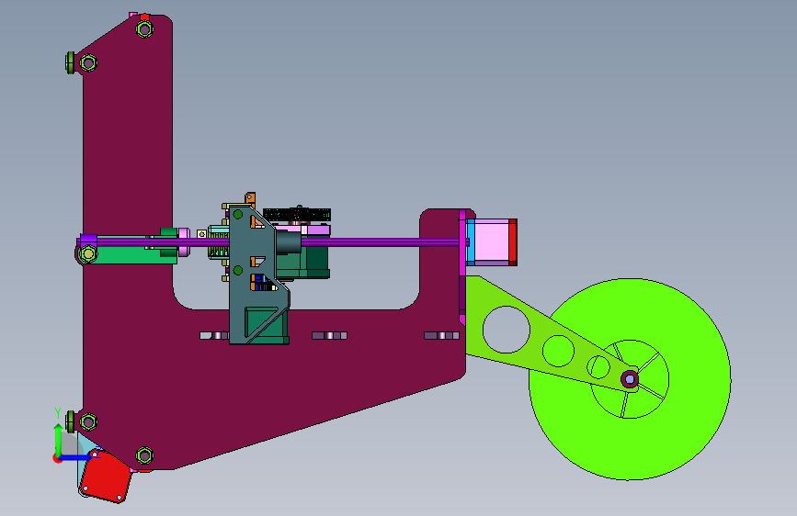The height and width of the screenshot is (516, 797).
Task: Select the middle slot cutout on the frame
Action: (x=329, y=335)
